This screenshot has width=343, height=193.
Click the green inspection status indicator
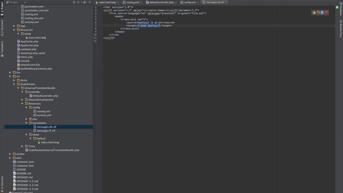[x=337, y=7]
